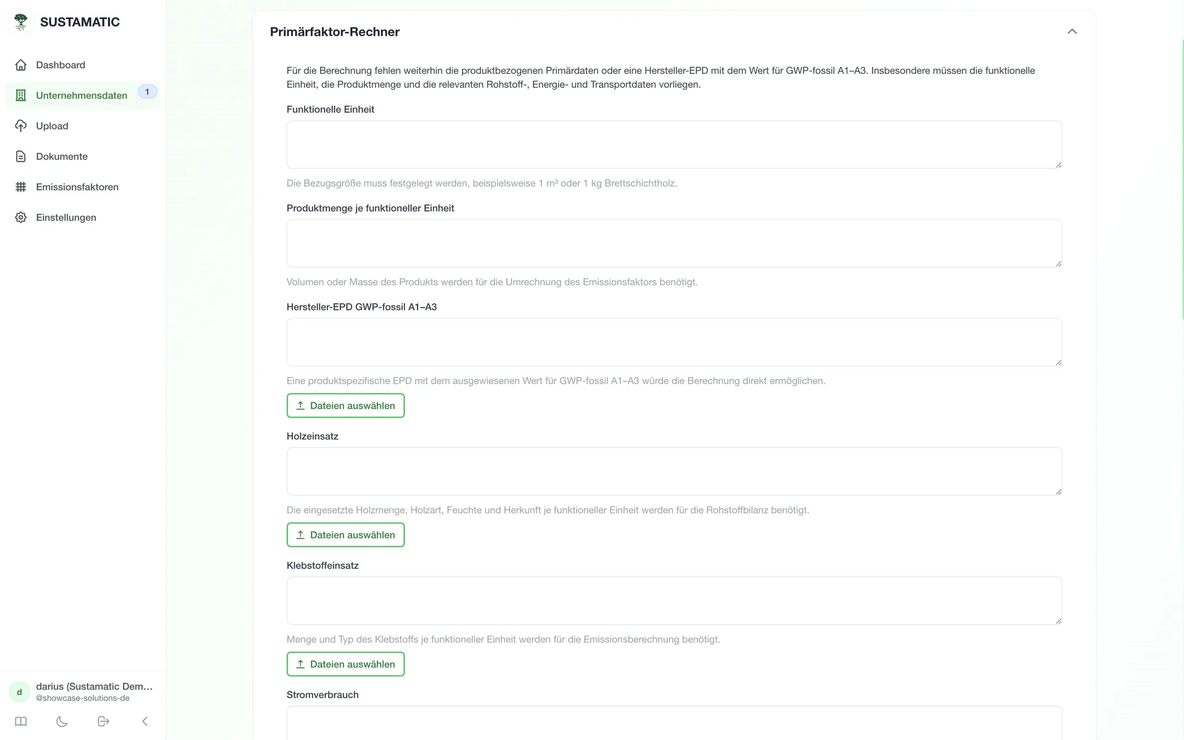Collapse the Primärfaktor-Rechner section
This screenshot has height=740, width=1184.
(x=1072, y=31)
